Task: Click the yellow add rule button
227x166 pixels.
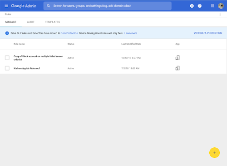Action: 214,153
